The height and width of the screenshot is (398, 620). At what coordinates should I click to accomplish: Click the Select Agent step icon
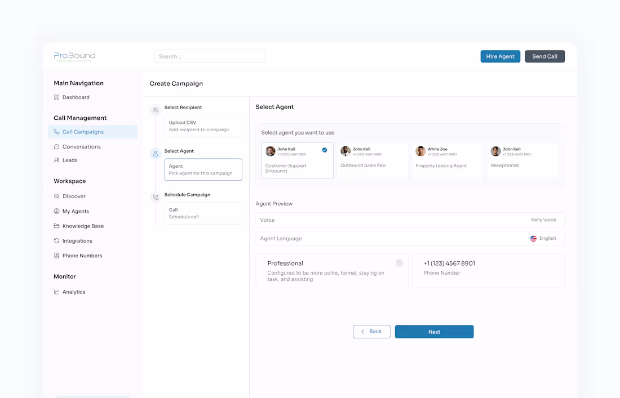tap(156, 154)
